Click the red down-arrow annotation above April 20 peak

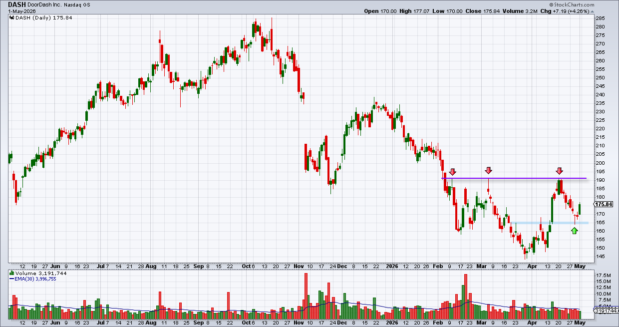tap(560, 171)
